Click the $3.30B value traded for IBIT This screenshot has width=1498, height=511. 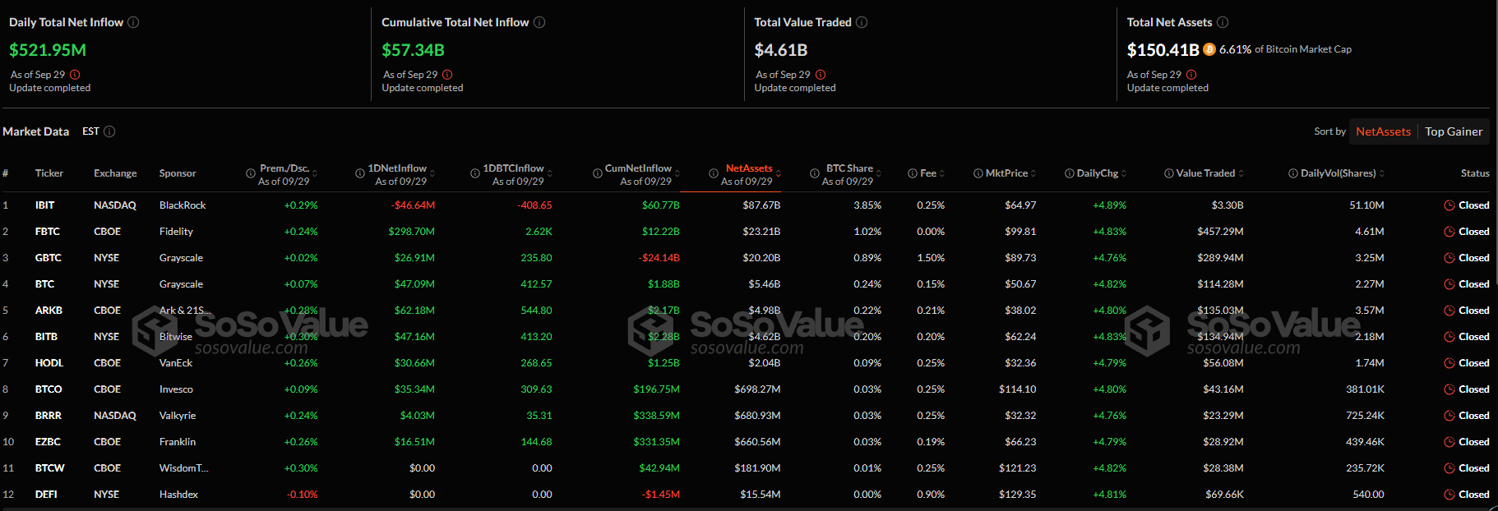1227,205
